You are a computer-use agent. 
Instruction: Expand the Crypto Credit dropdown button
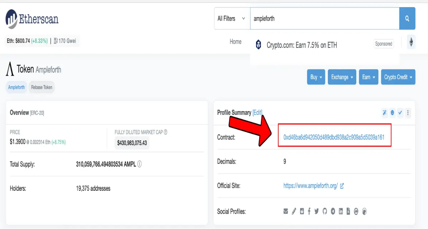tap(398, 77)
